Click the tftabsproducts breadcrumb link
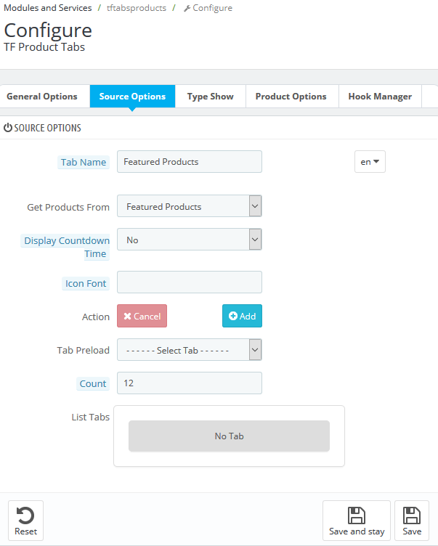Screen dimensions: 438x546 [137, 8]
